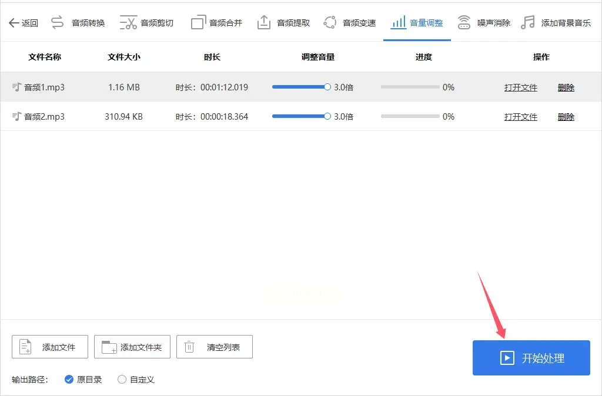This screenshot has height=396, width=602.
Task: Click the 音频提取 extract icon
Action: [x=264, y=23]
